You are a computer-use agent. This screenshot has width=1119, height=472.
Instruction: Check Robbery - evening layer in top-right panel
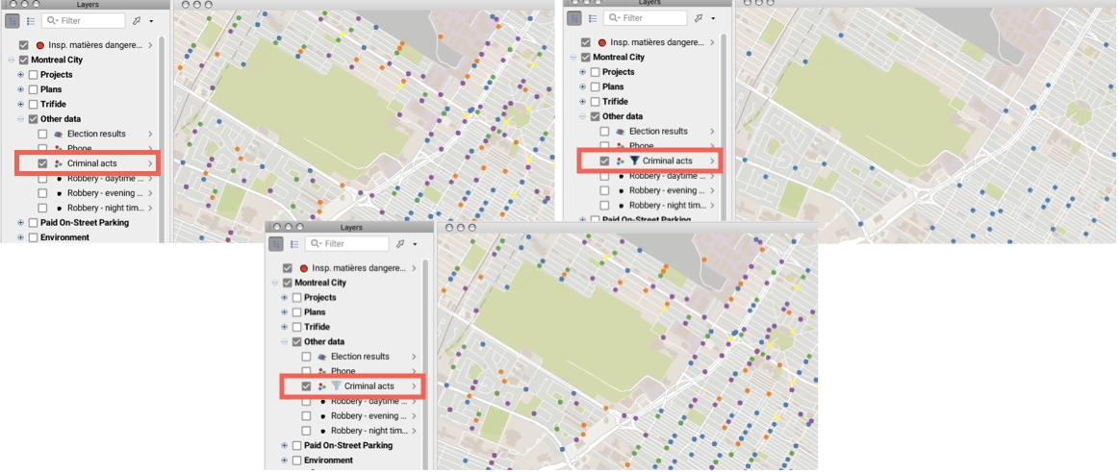click(604, 190)
